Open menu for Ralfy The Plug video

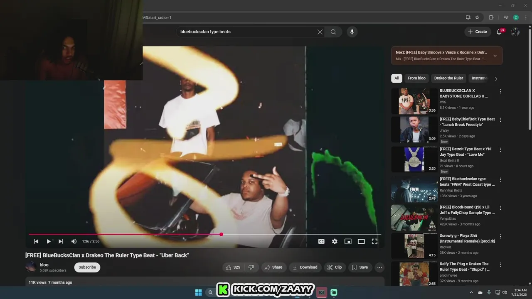pyautogui.click(x=500, y=265)
